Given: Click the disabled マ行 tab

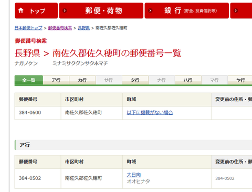Looking at the screenshot, I should click(214, 80).
